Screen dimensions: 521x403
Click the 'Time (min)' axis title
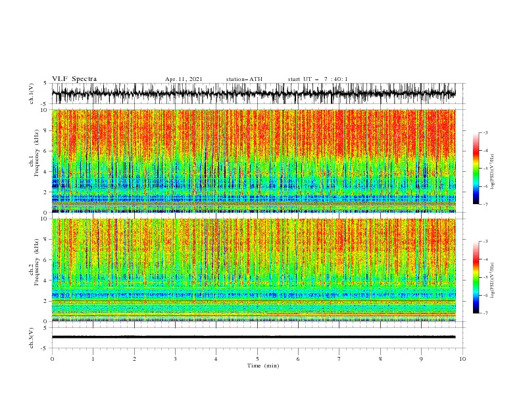pyautogui.click(x=263, y=365)
